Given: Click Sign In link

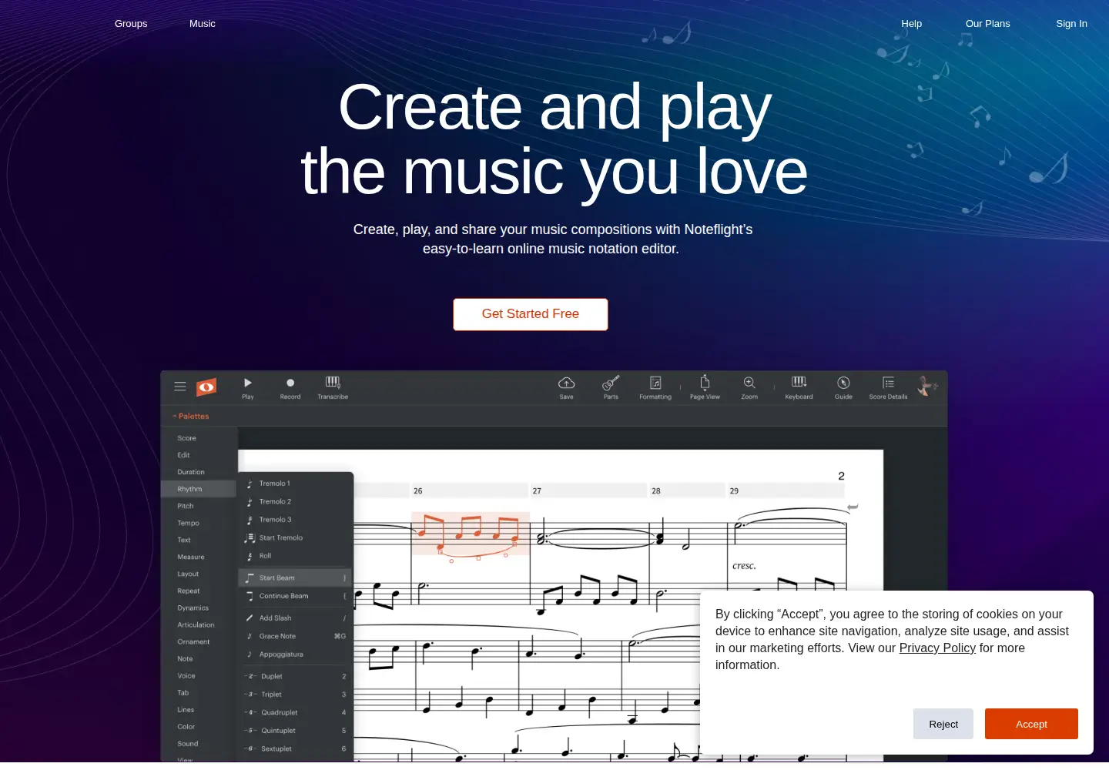Looking at the screenshot, I should click(1072, 24).
